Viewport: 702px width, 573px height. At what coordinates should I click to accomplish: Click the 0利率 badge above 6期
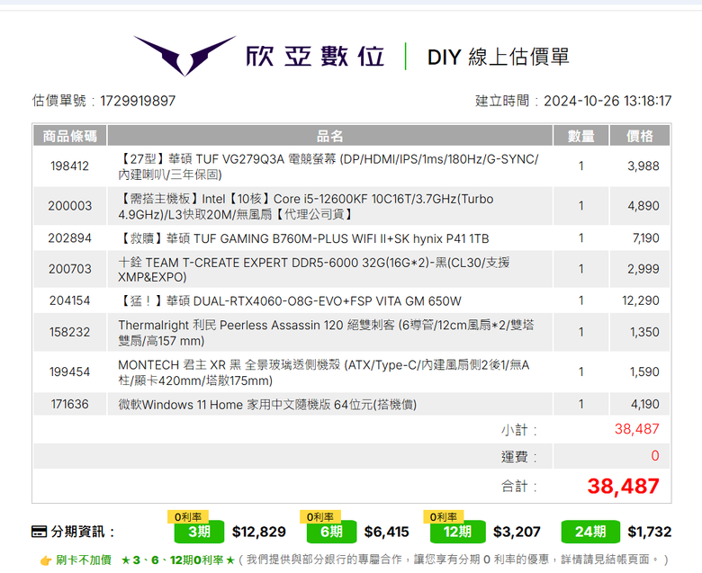320,516
